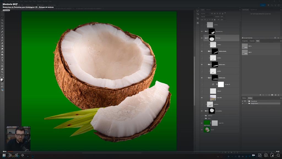The width and height of the screenshot is (282, 159).
Task: Switch to the Channels tab
Action: coord(252,41)
